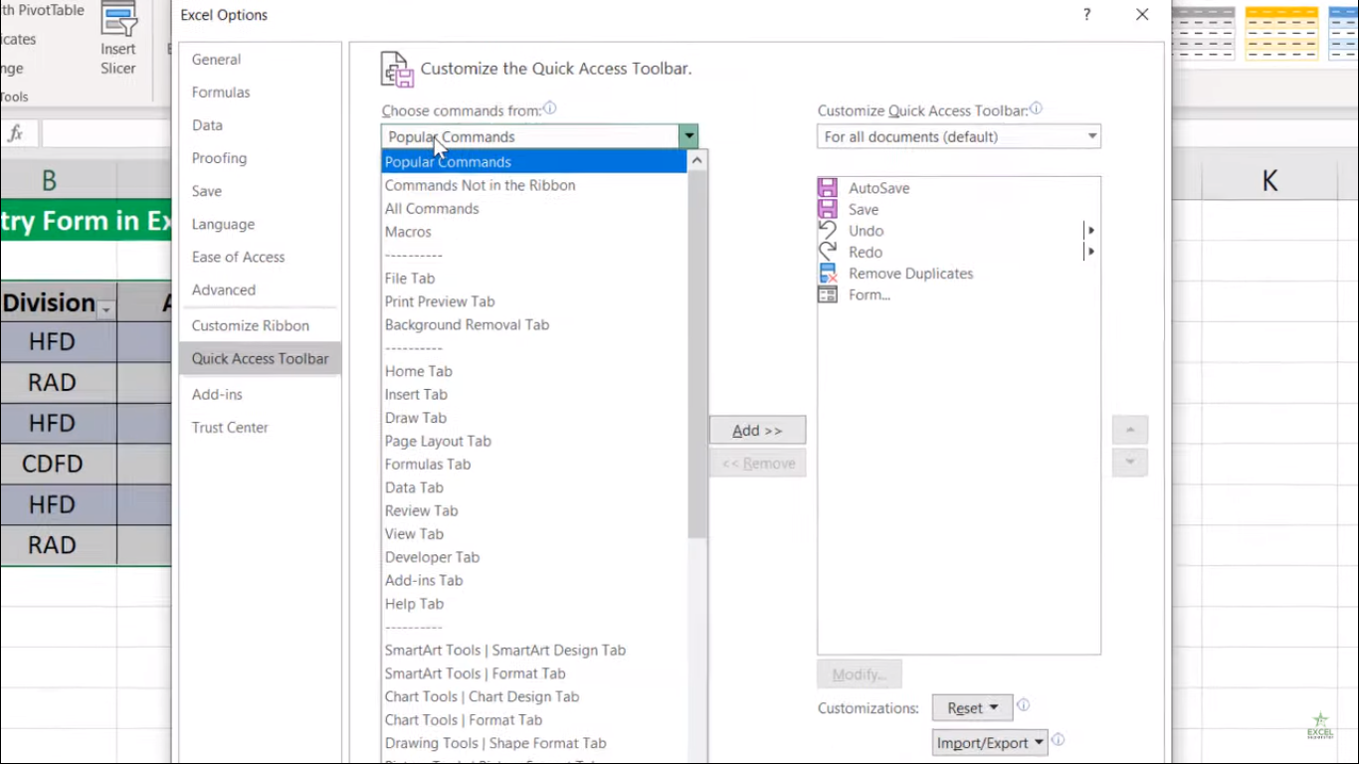This screenshot has height=764, width=1359.
Task: Select Review Tab option
Action: pos(534,510)
